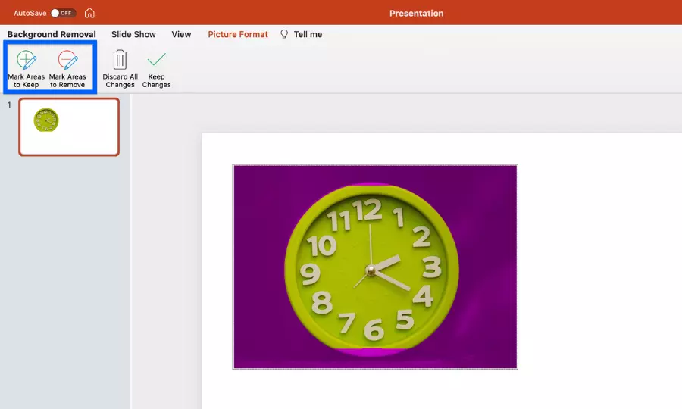This screenshot has height=409, width=682.
Task: Click the Tell me search field
Action: point(308,34)
